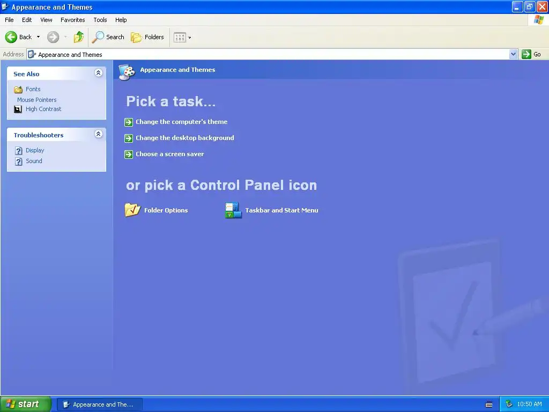Image resolution: width=549 pixels, height=412 pixels.
Task: Click the greyed Forward arrow icon
Action: pyautogui.click(x=53, y=37)
